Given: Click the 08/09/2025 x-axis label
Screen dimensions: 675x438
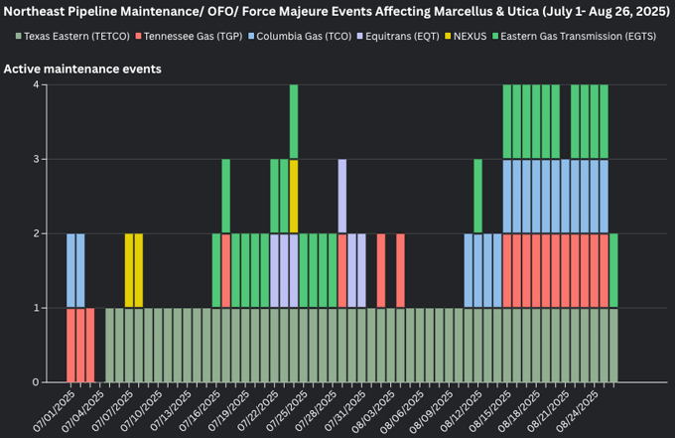Looking at the screenshot, I should (x=432, y=411).
